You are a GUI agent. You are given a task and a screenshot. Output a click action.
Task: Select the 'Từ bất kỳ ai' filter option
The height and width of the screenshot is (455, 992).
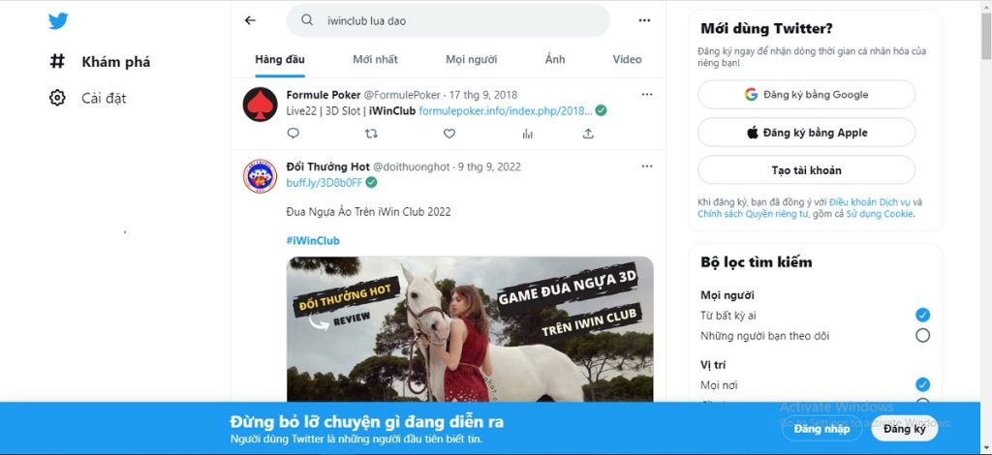[922, 315]
